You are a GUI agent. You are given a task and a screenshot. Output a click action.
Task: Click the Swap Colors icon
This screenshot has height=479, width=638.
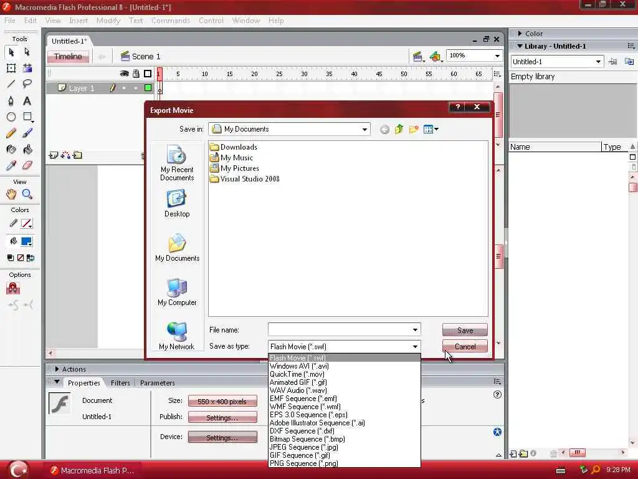(x=31, y=258)
